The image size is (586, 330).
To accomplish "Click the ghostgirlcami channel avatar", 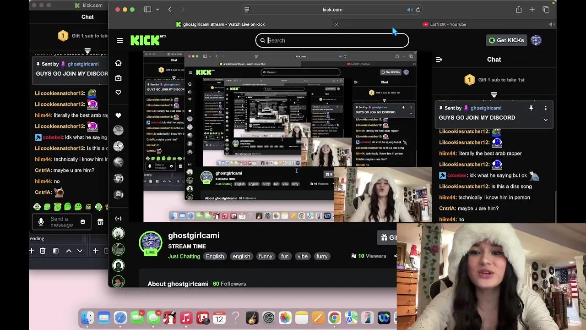I will [151, 244].
